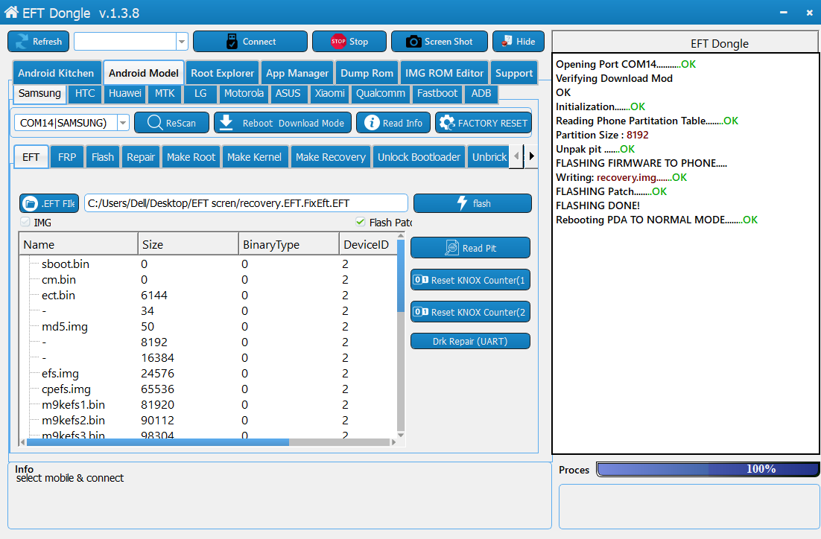Click the Name column header
Viewport: 821px width, 539px height.
78,244
